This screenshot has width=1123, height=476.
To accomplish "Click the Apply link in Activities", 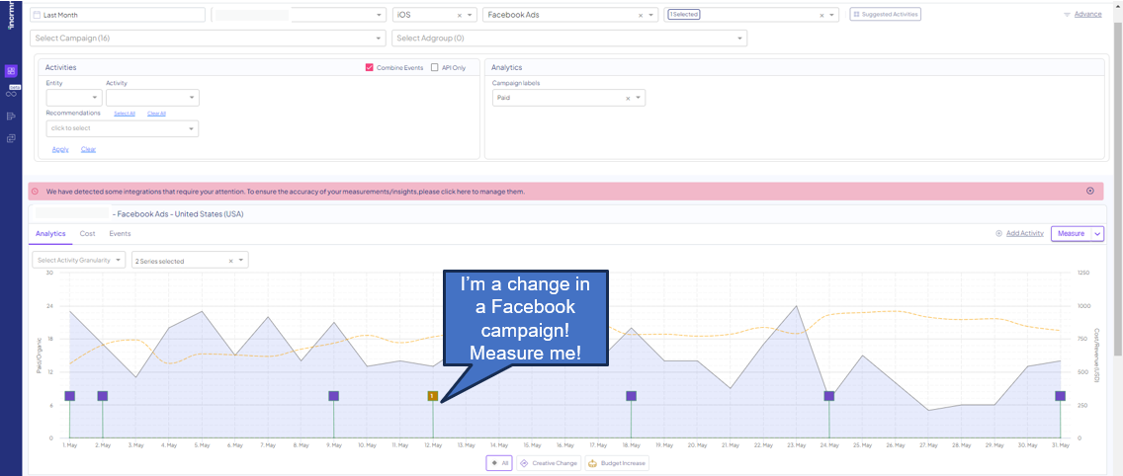I will click(x=60, y=149).
